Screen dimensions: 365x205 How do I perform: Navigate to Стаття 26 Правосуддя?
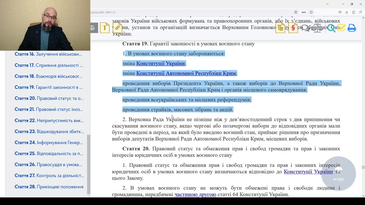[48, 165]
